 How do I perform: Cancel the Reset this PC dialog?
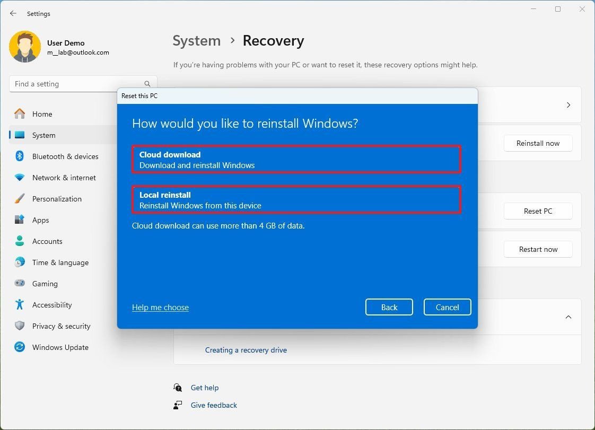pos(447,307)
